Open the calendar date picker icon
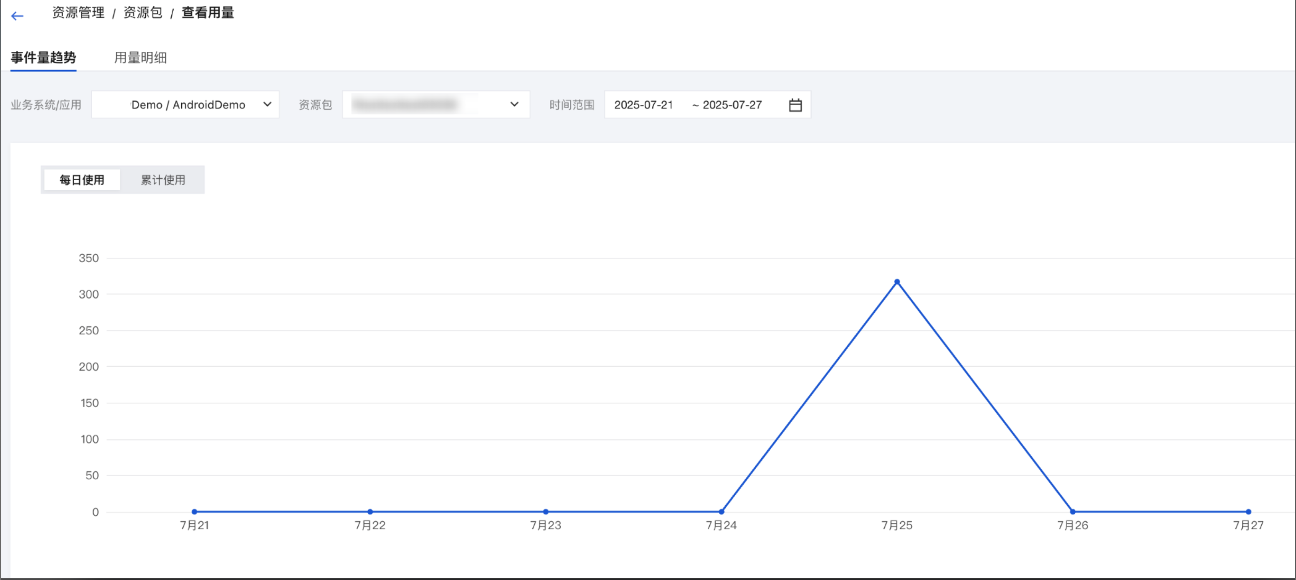Viewport: 1296px width, 580px height. [795, 105]
